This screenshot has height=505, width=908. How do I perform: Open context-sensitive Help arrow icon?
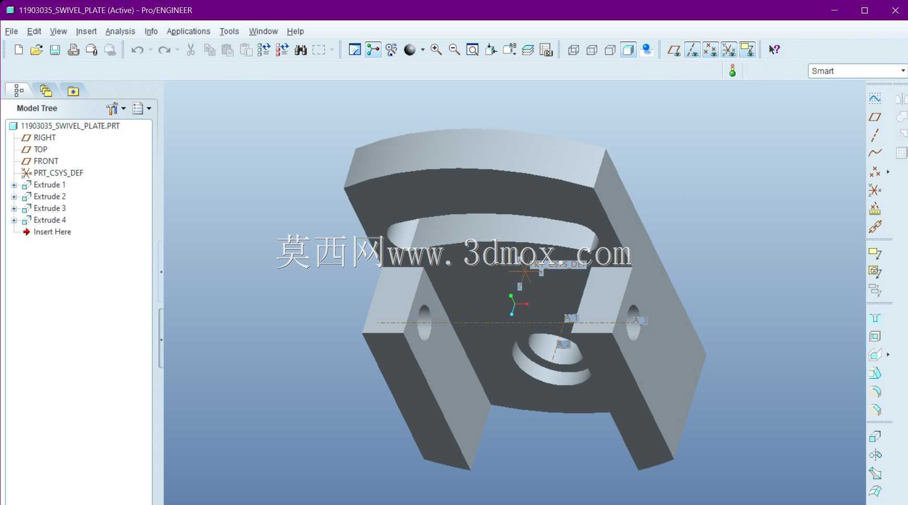tap(774, 50)
